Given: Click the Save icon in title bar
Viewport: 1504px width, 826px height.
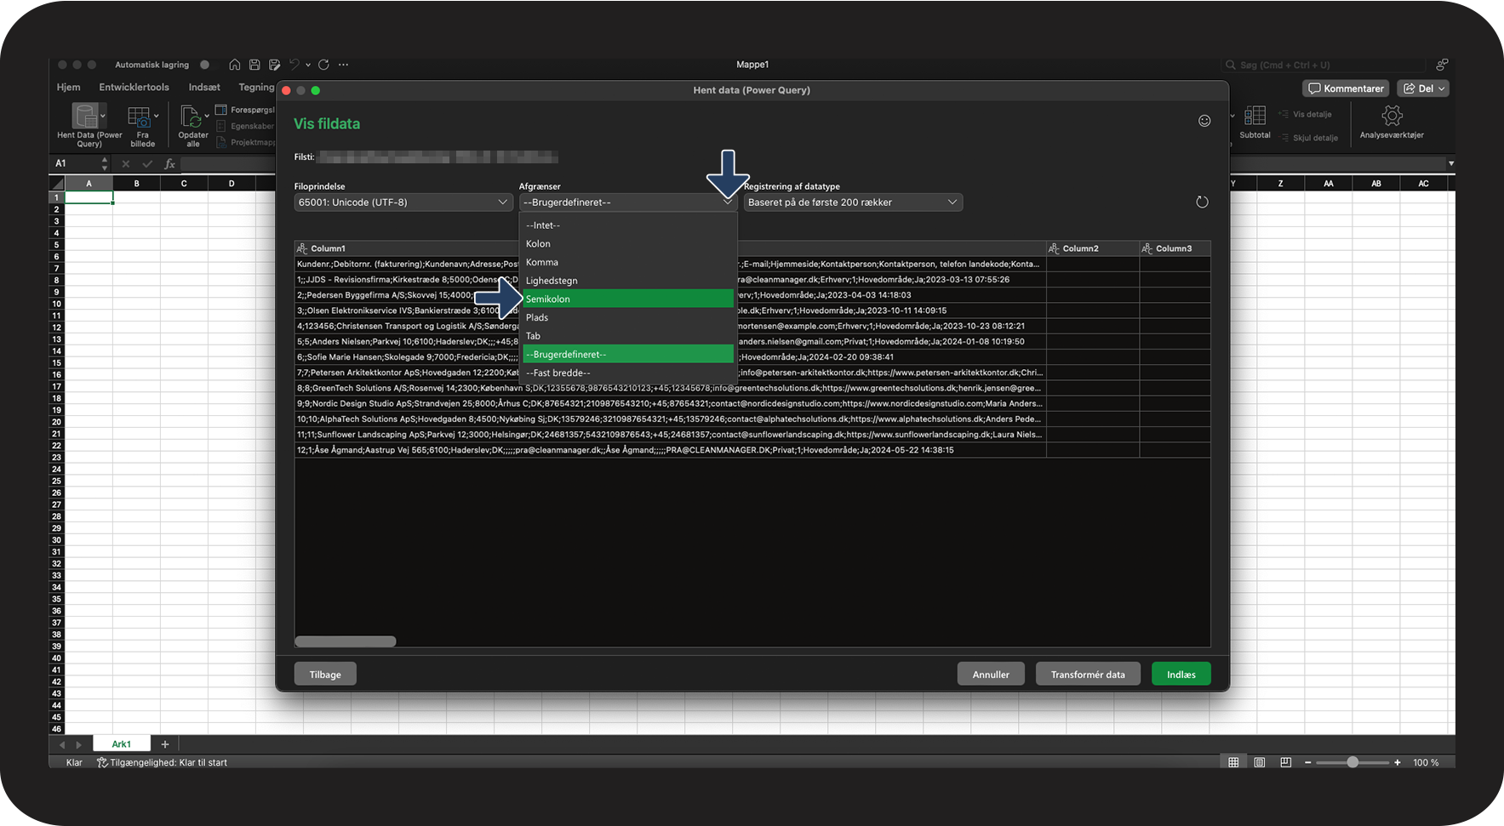Looking at the screenshot, I should [254, 65].
